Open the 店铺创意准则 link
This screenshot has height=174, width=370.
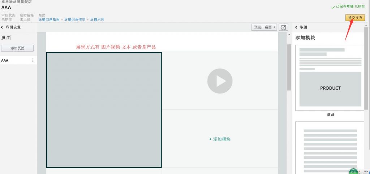75,19
